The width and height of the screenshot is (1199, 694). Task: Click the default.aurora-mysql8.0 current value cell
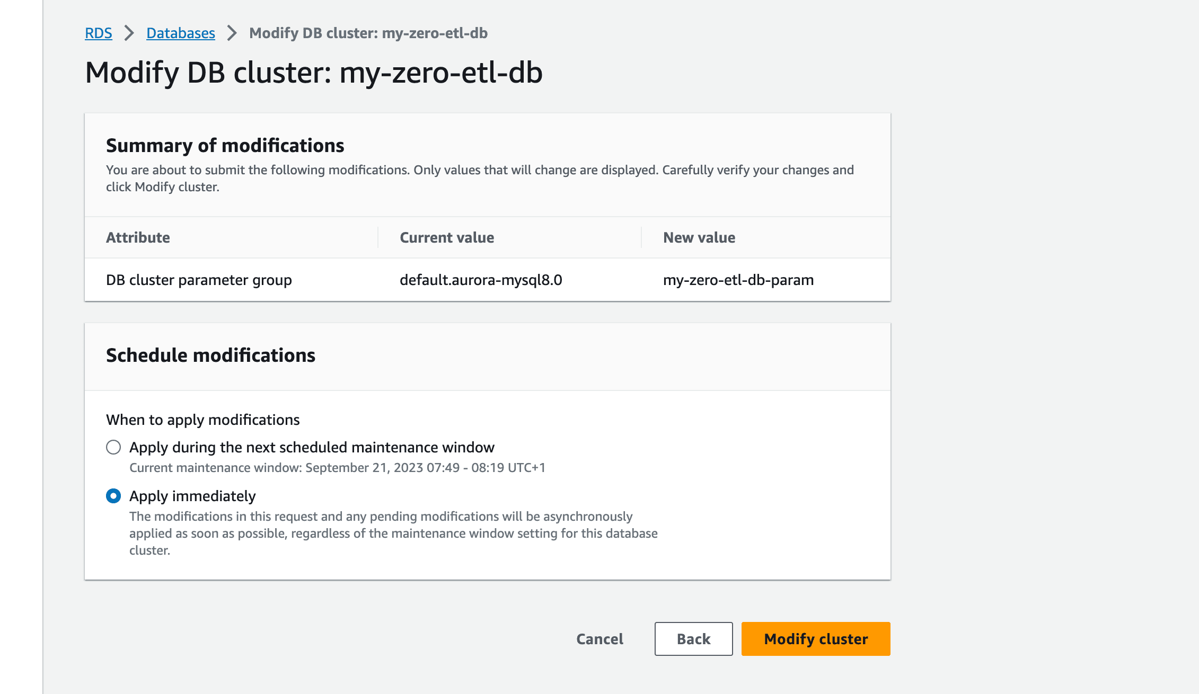point(481,280)
